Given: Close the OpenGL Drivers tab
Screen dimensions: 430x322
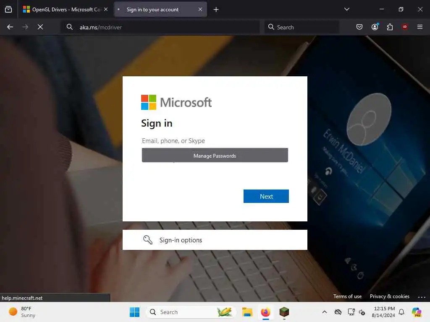Looking at the screenshot, I should (106, 9).
